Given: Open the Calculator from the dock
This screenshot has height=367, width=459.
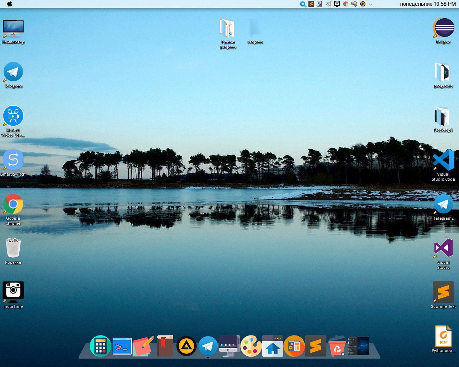Looking at the screenshot, I should pos(100,346).
